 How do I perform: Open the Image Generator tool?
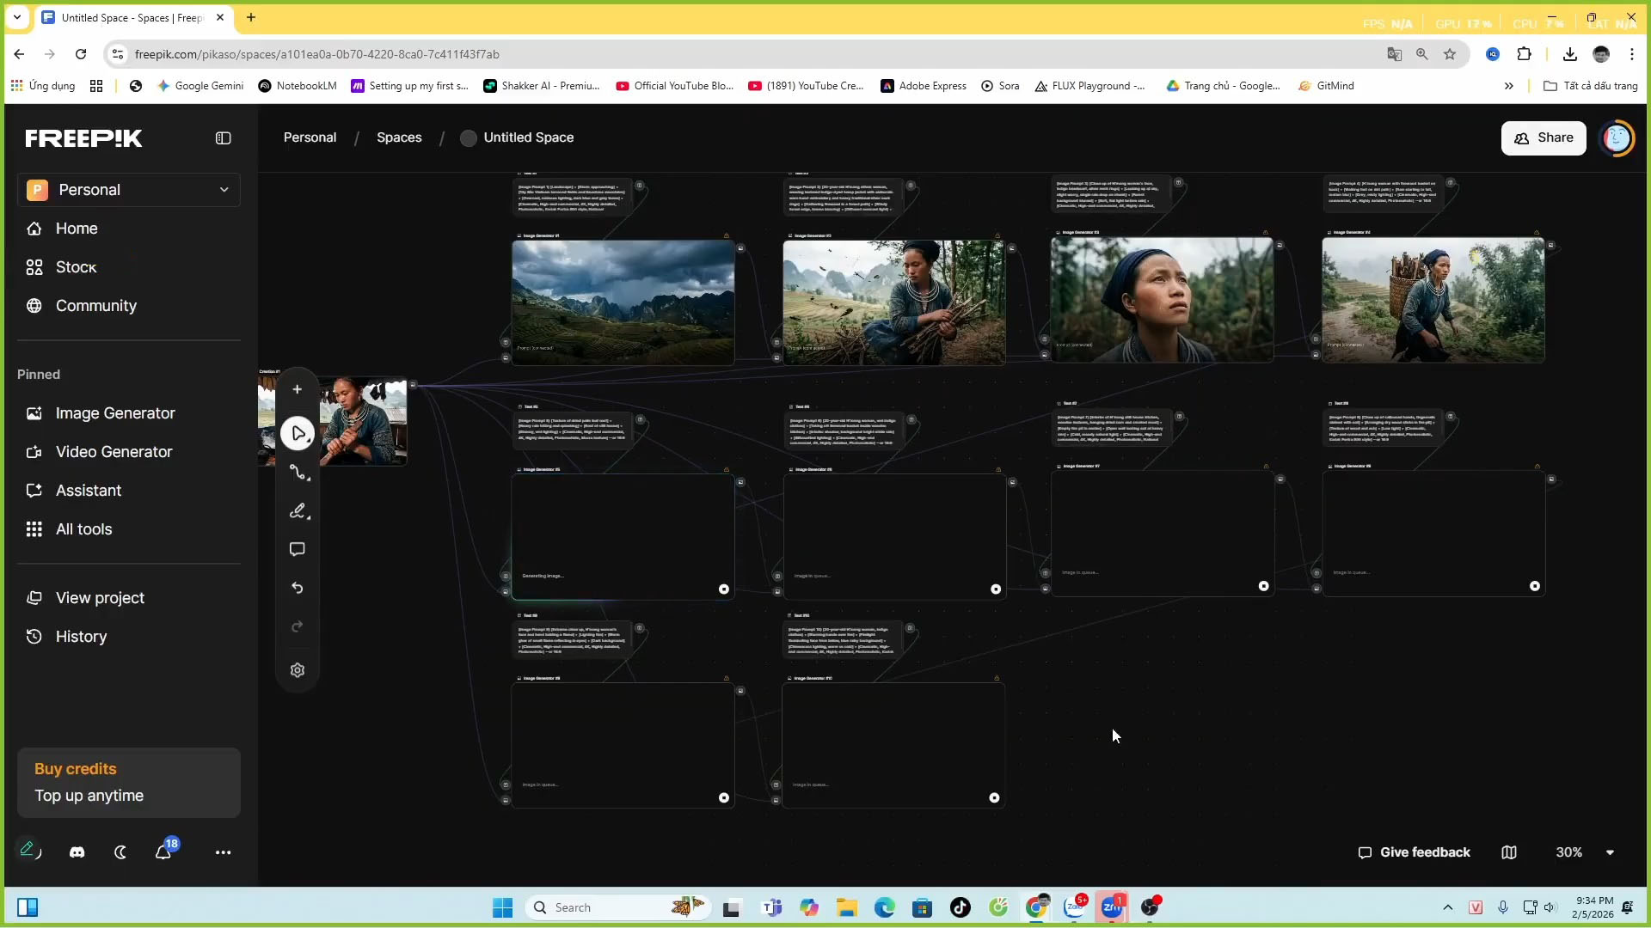(114, 413)
